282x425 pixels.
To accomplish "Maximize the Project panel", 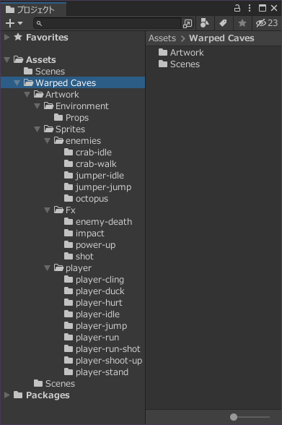I will point(263,8).
